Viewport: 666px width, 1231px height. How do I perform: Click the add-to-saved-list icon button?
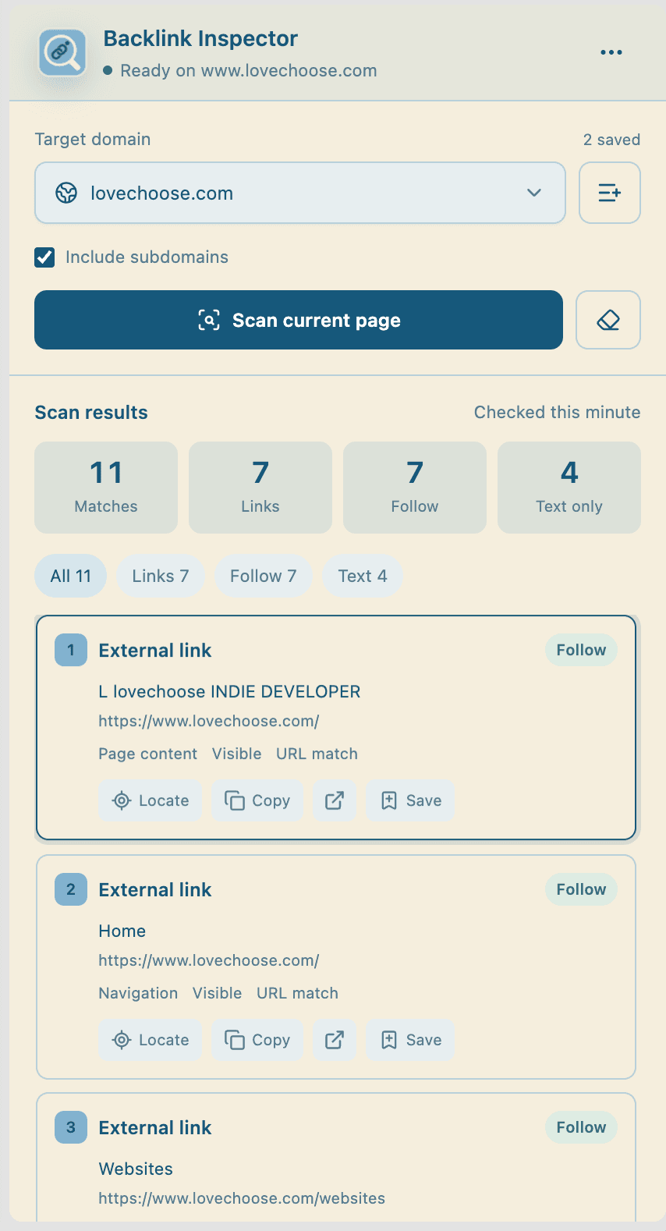tap(609, 193)
